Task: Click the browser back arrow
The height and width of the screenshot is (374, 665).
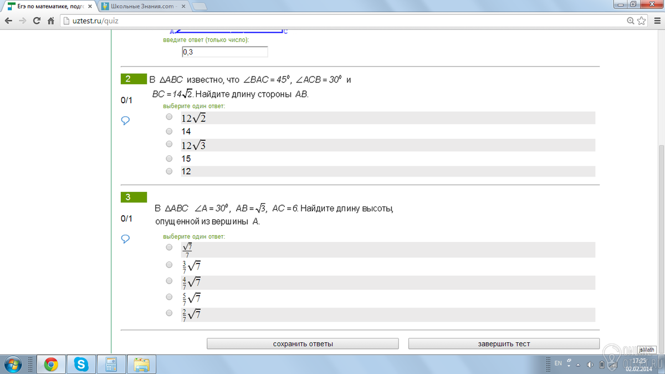Action: (8, 21)
